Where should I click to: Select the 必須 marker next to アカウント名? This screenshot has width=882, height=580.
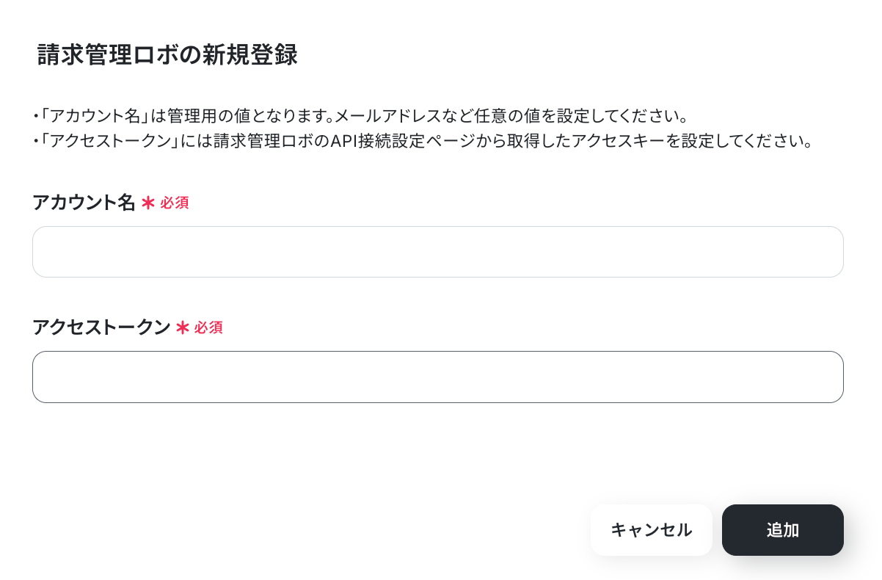coord(175,203)
